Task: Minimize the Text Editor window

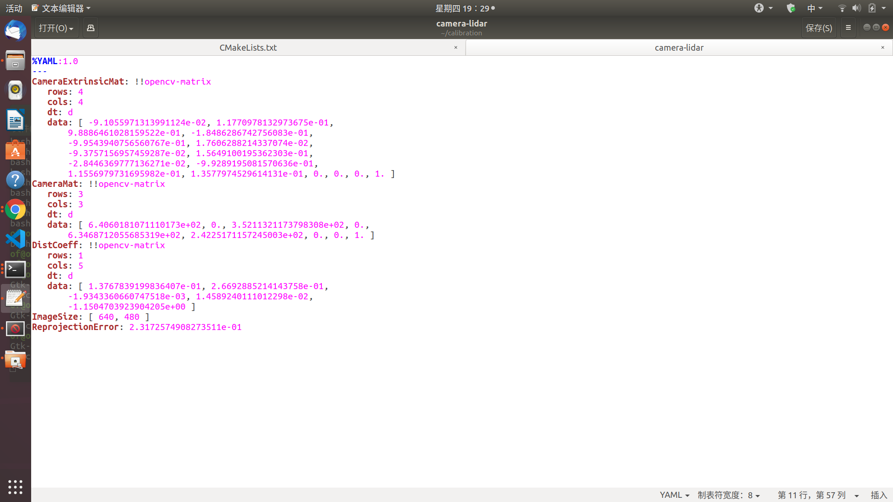Action: 867,27
